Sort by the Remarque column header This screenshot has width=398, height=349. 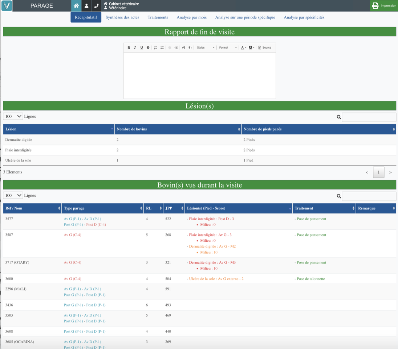[x=376, y=208]
